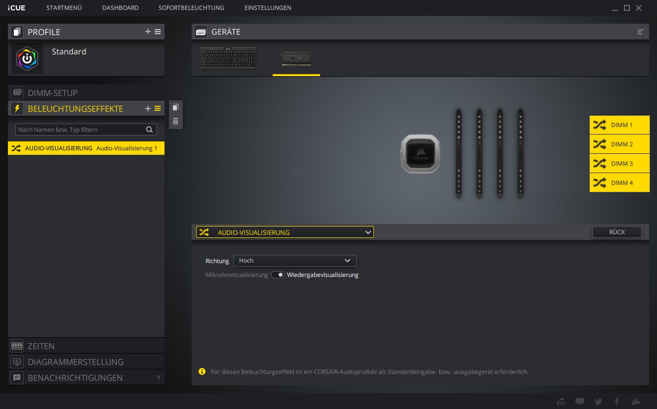Open the Audio-Visualisierung effect type dropdown
657x409 pixels.
click(285, 232)
